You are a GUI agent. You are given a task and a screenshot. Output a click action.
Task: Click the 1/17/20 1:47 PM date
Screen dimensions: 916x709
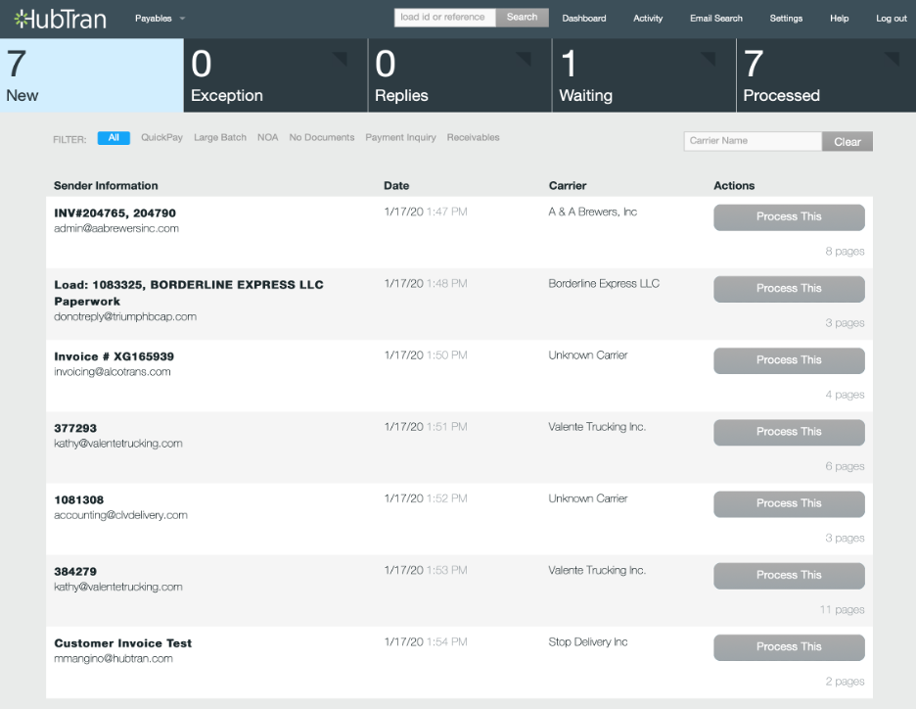[x=426, y=213]
